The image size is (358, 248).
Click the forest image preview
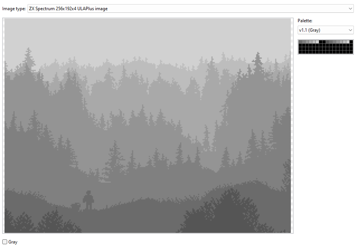(148, 126)
